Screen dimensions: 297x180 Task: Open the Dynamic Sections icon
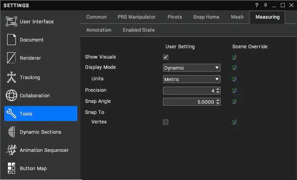12,132
